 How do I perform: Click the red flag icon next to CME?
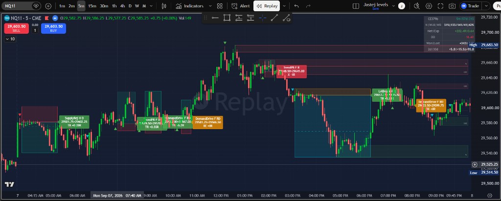[x=47, y=18]
